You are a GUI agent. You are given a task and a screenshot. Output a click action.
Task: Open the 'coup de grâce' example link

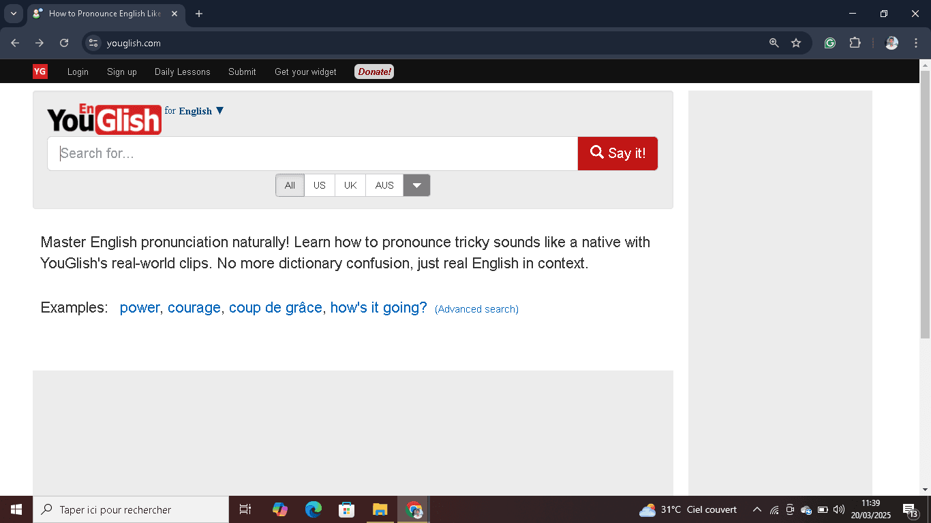click(275, 307)
